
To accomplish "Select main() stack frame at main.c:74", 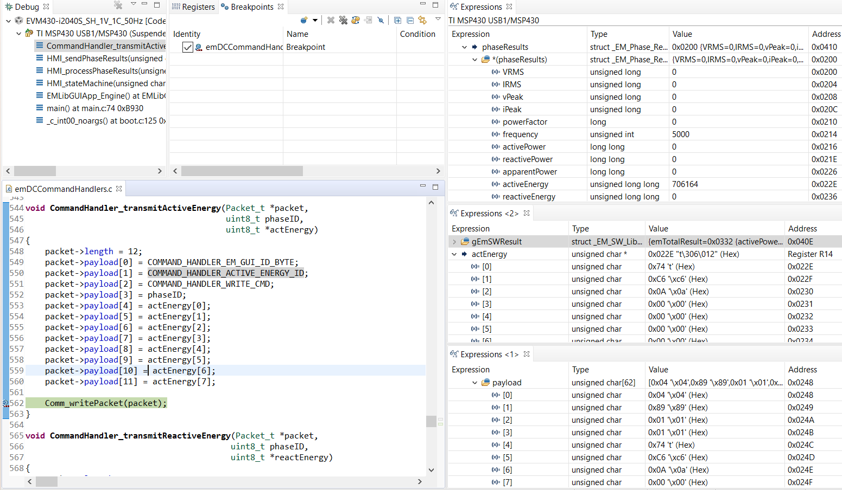I will coord(94,108).
